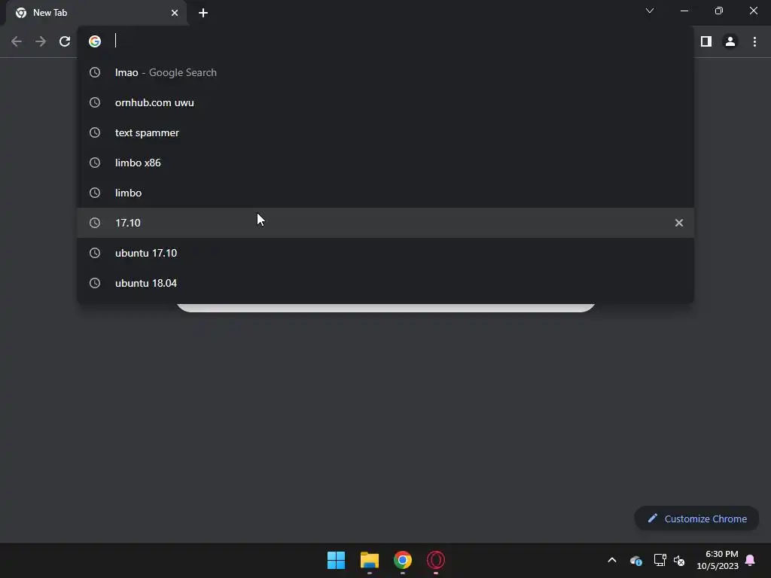Select the '17.10' suggestion
Screen dimensions: 771x578
[x=385, y=223]
